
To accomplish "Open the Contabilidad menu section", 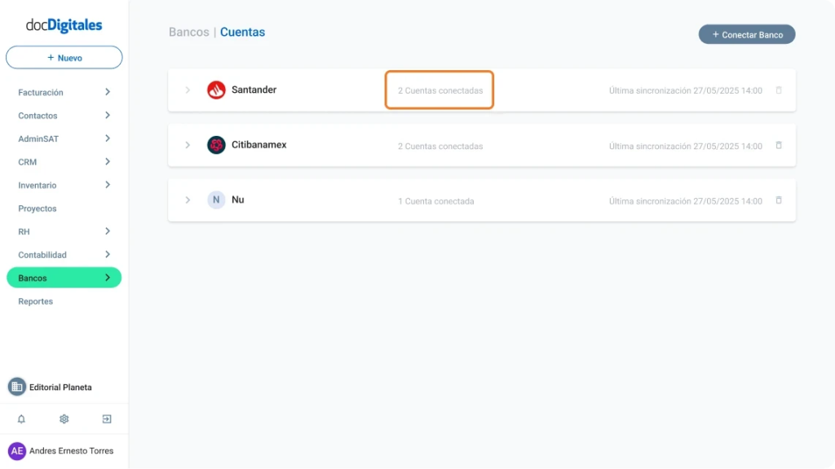I will [x=64, y=255].
